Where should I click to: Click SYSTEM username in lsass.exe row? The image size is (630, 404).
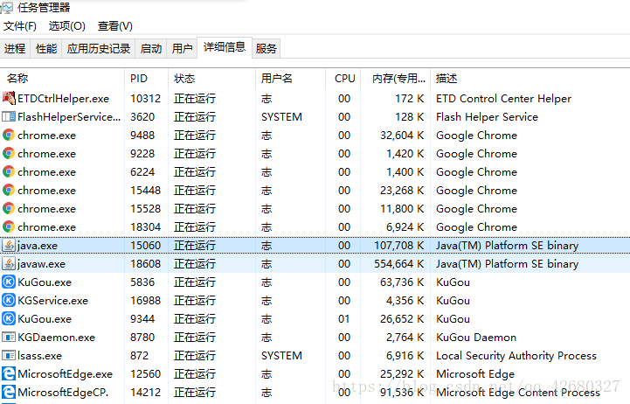[x=281, y=356]
